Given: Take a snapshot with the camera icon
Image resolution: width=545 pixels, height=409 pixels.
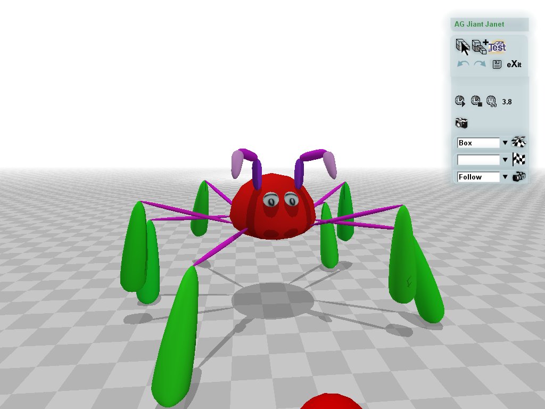Looking at the screenshot, I should coord(461,123).
